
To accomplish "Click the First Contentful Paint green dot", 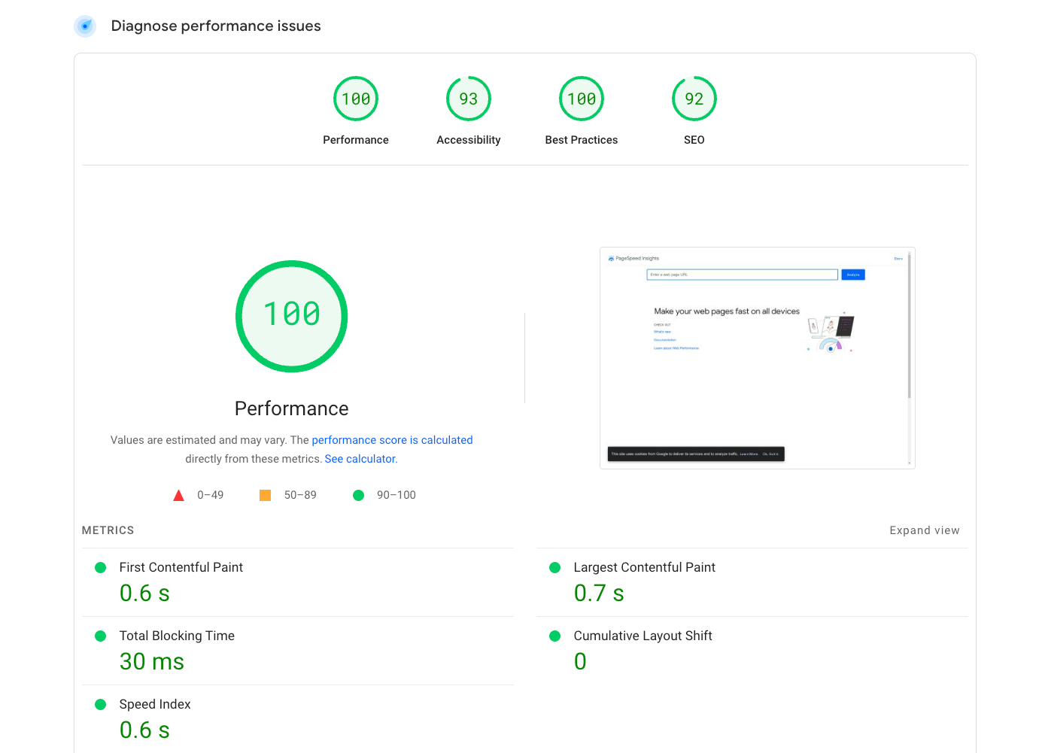I will (x=101, y=568).
